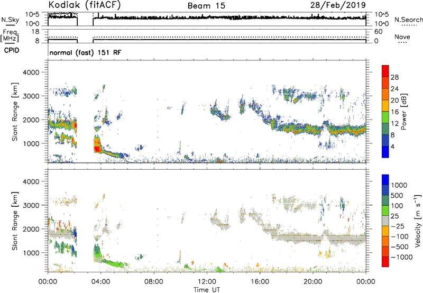Click the gray band in Velocity color bar
The height and width of the screenshot is (293, 423).
point(385,221)
